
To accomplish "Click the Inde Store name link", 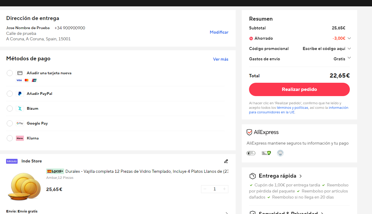I will pyautogui.click(x=32, y=161).
